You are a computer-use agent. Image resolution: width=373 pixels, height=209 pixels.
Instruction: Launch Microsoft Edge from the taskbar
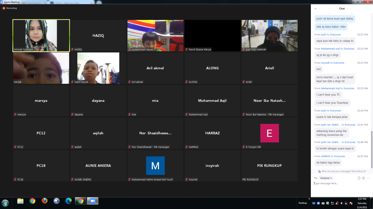[x=69, y=201]
